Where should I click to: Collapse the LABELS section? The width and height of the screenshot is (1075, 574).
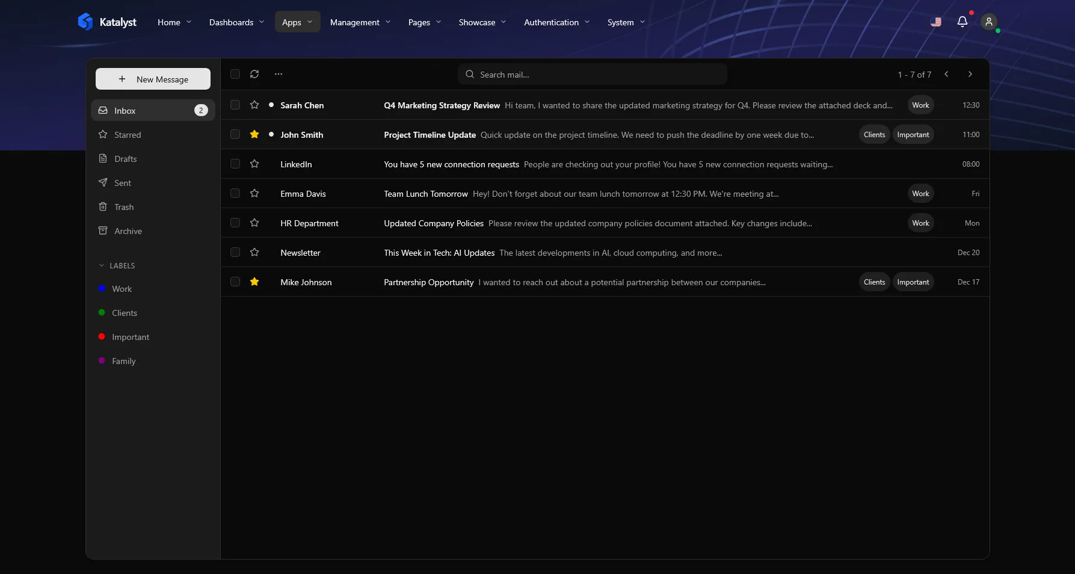pyautogui.click(x=100, y=265)
